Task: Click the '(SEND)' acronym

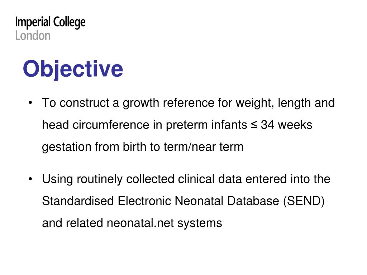Action: (x=304, y=201)
